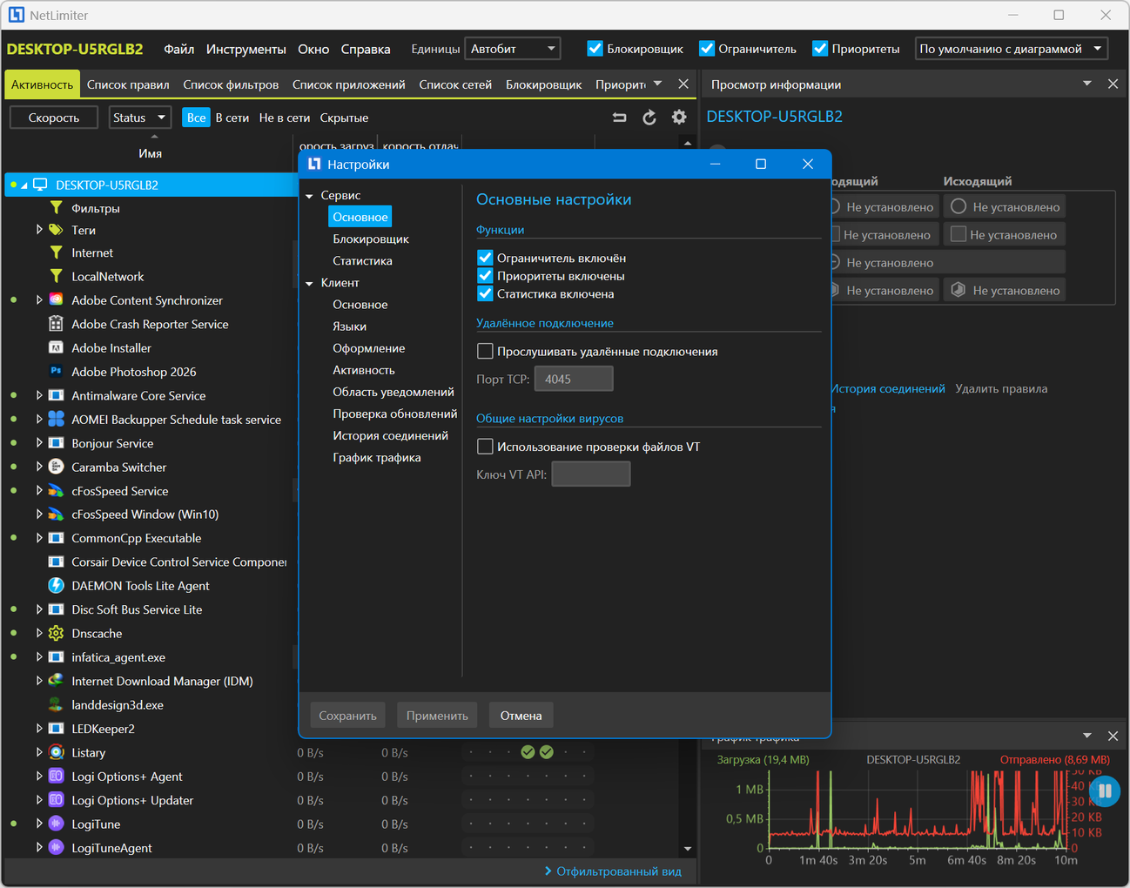Expand the Internet Download Manager tree item

coord(39,681)
